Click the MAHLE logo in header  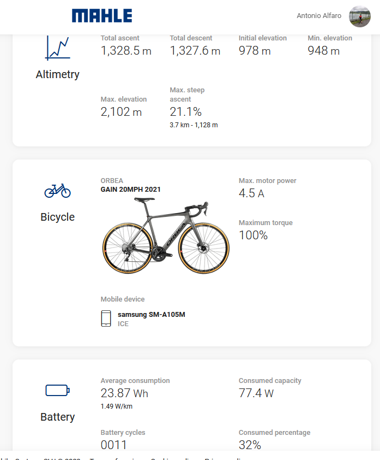pyautogui.click(x=102, y=15)
